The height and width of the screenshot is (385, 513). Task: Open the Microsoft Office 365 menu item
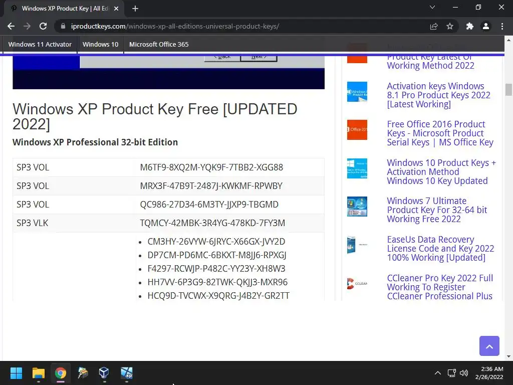(x=159, y=44)
